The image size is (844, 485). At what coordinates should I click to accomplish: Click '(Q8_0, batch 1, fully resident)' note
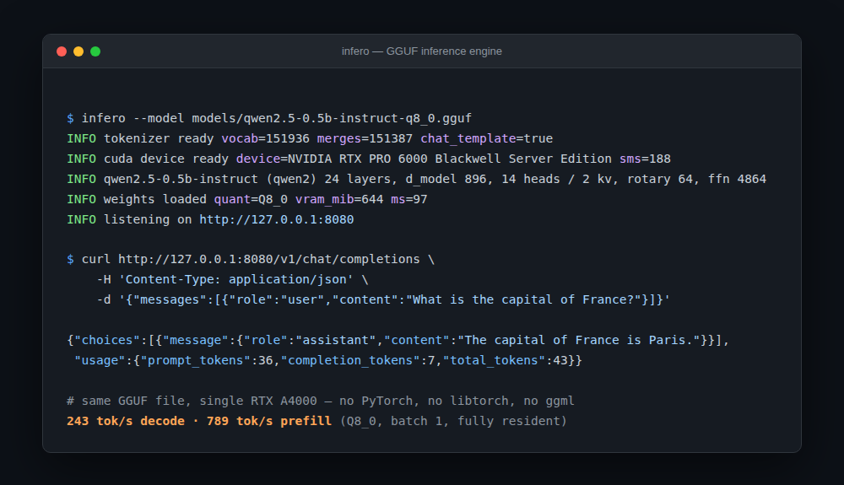[x=453, y=421]
